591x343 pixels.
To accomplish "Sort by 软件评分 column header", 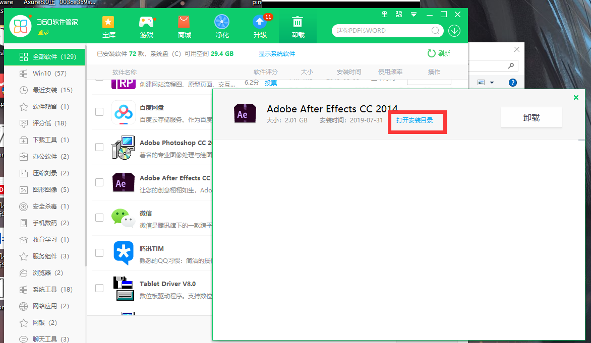I will click(266, 72).
